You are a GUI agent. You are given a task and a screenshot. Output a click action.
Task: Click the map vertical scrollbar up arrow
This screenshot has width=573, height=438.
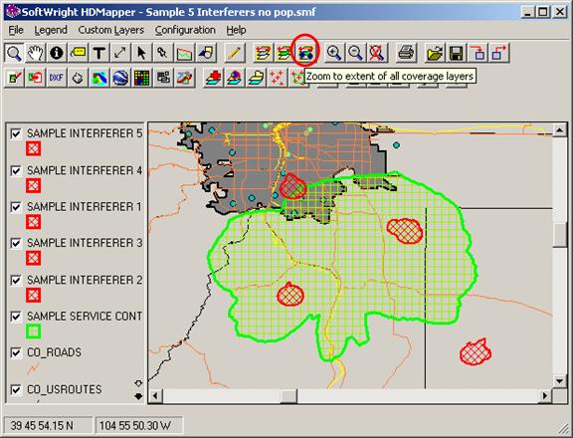tap(559, 129)
